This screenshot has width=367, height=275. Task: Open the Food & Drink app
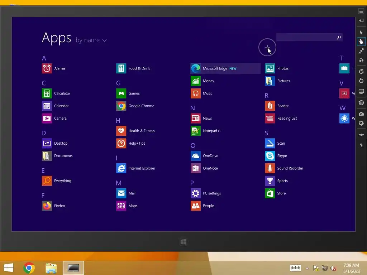(x=133, y=68)
